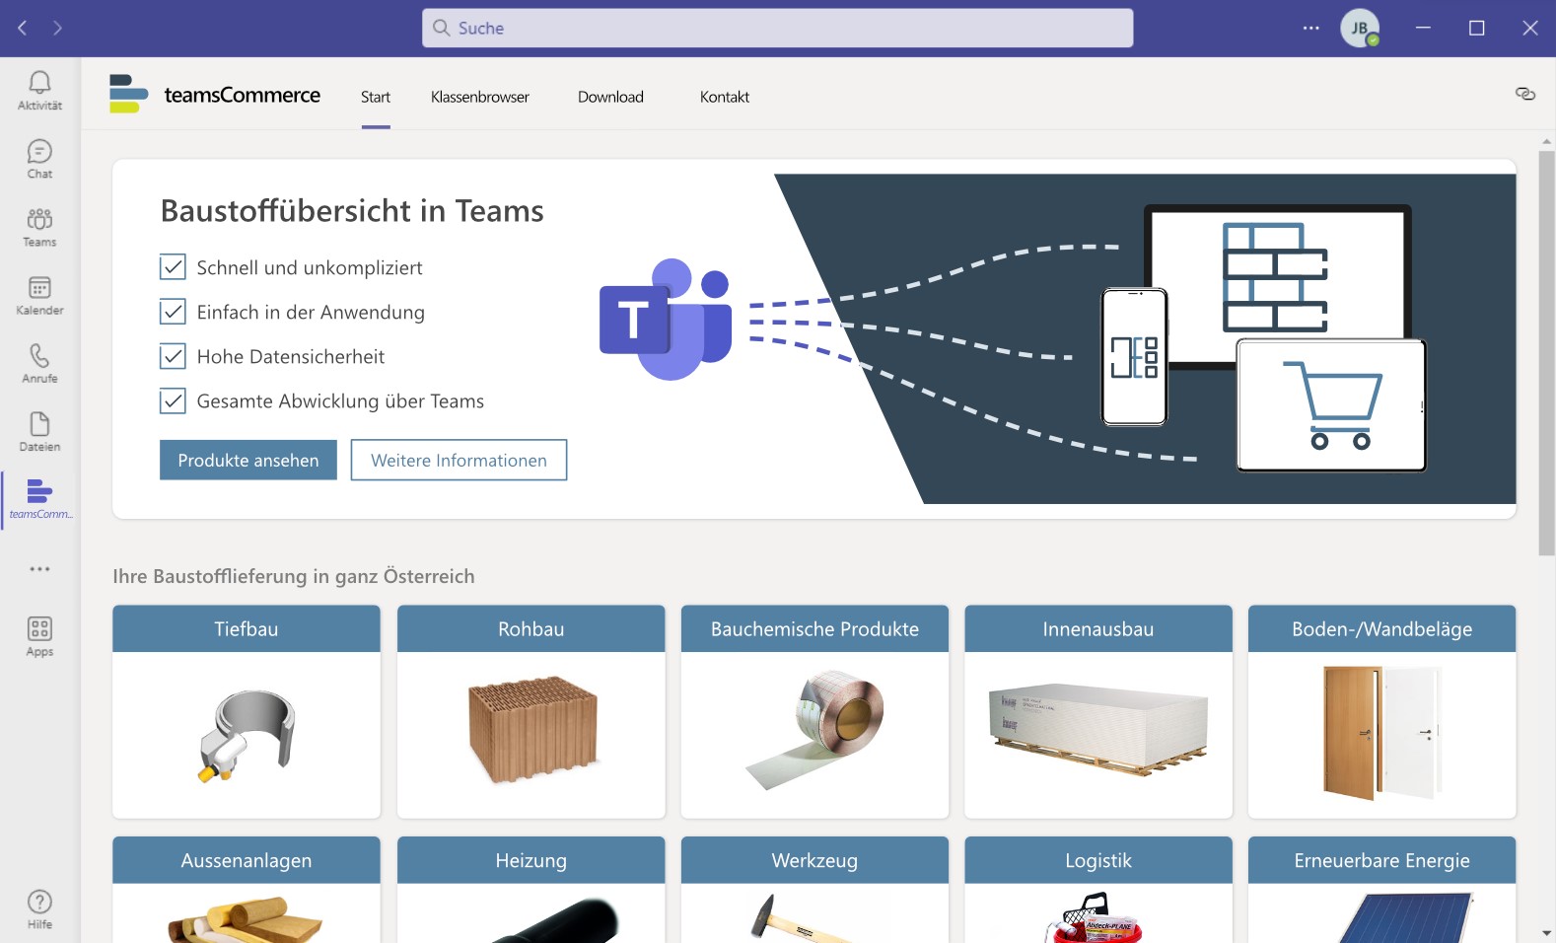Toggle the Hohe Datensicherheit checkbox
The image size is (1556, 943).
point(173,356)
